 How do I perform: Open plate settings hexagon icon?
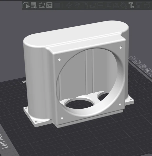[x=150, y=75]
